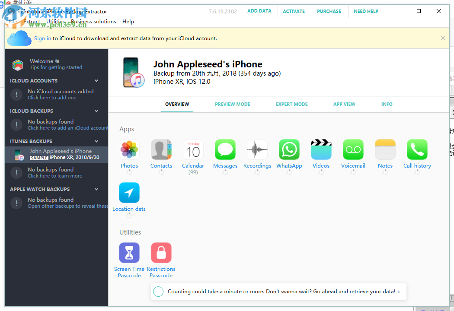Open the Calendar showing Monday 10
454x311 pixels.
coord(193,149)
